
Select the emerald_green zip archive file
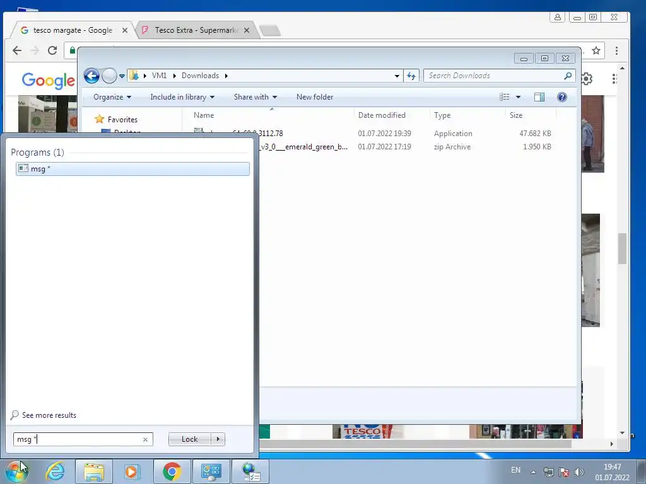303,146
